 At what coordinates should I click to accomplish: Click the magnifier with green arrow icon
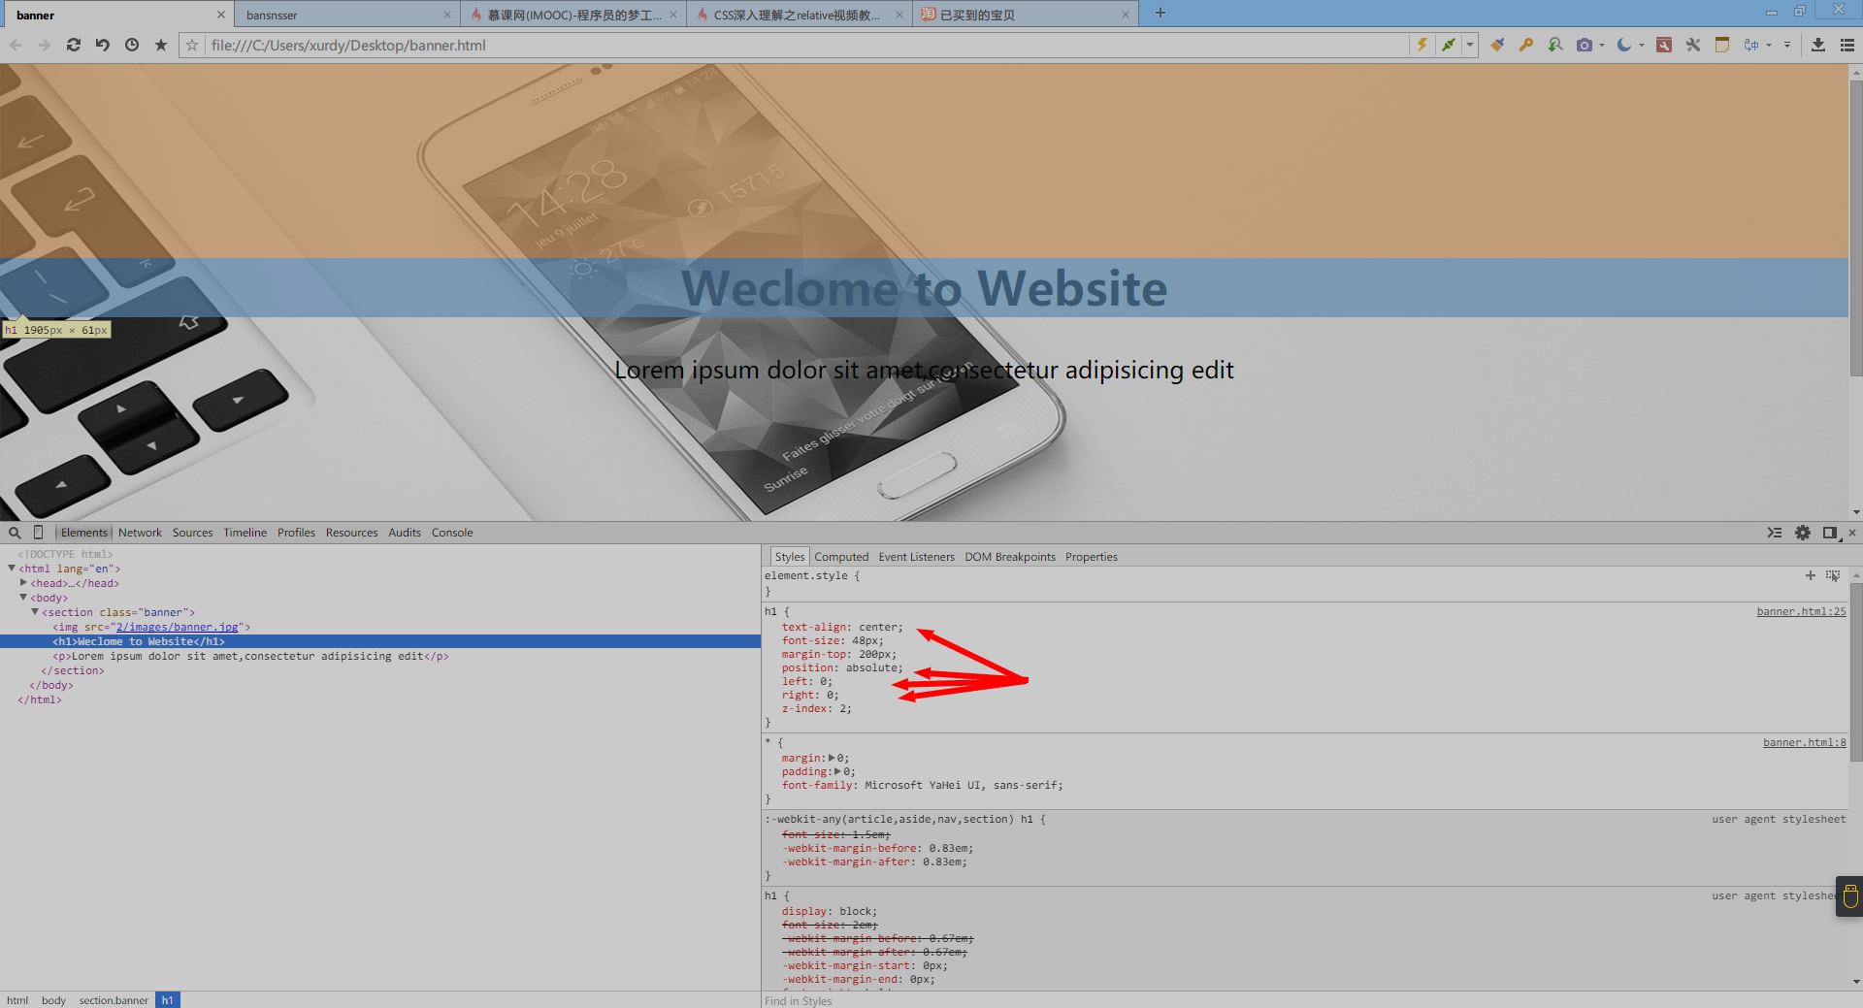1555,45
